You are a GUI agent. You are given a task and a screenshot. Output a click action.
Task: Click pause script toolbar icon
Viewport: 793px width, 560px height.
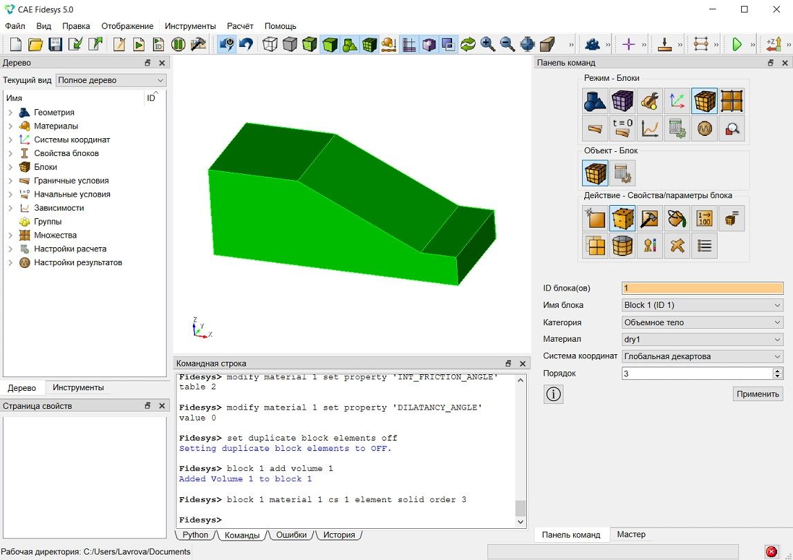tap(178, 44)
